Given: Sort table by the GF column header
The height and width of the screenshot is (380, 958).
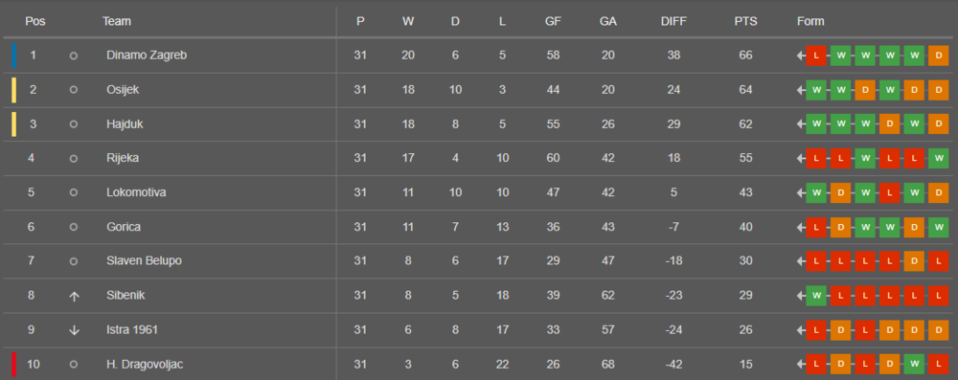Looking at the screenshot, I should [553, 21].
